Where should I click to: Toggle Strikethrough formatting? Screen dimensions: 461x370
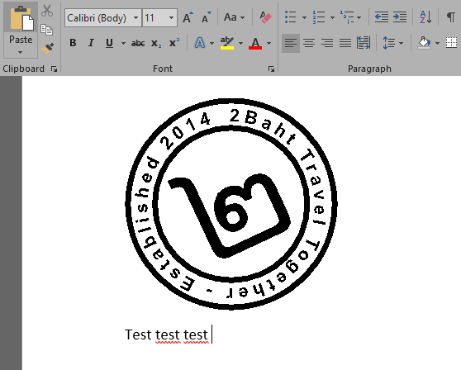(x=138, y=44)
